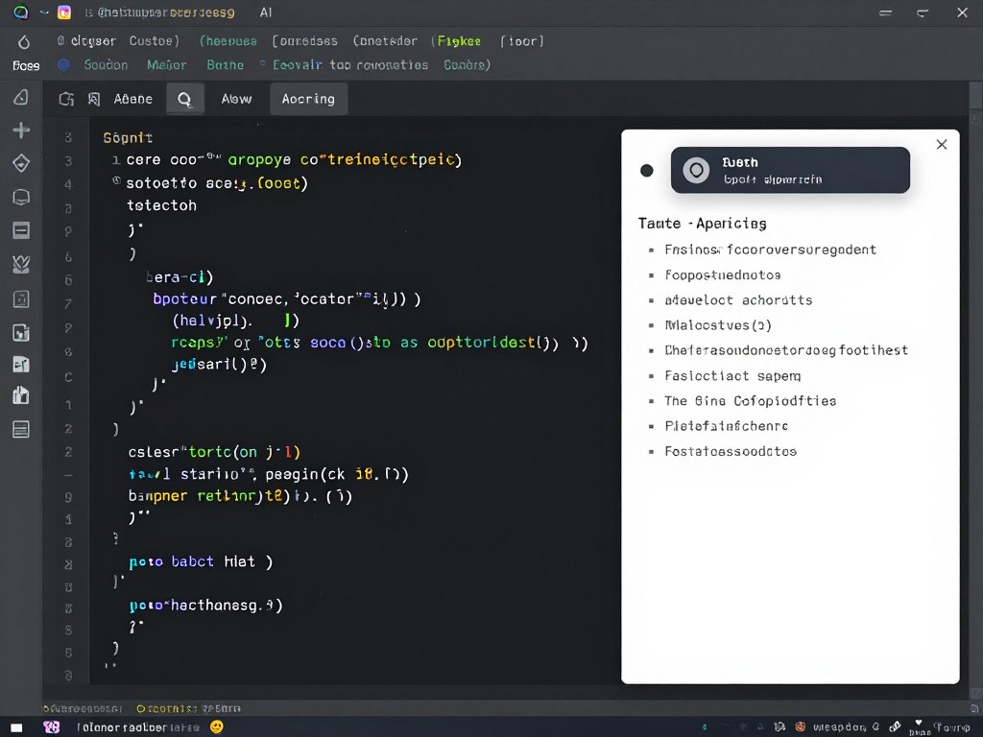Click the magnifier search icon in the top toolbar
The height and width of the screenshot is (737, 983).
[x=184, y=98]
